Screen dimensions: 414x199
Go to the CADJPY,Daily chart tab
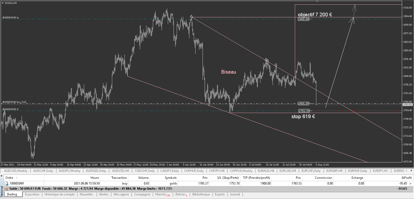click(x=170, y=171)
